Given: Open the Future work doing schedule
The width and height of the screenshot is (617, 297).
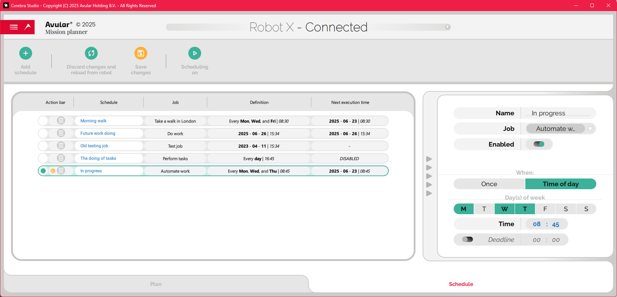Looking at the screenshot, I should tap(98, 133).
